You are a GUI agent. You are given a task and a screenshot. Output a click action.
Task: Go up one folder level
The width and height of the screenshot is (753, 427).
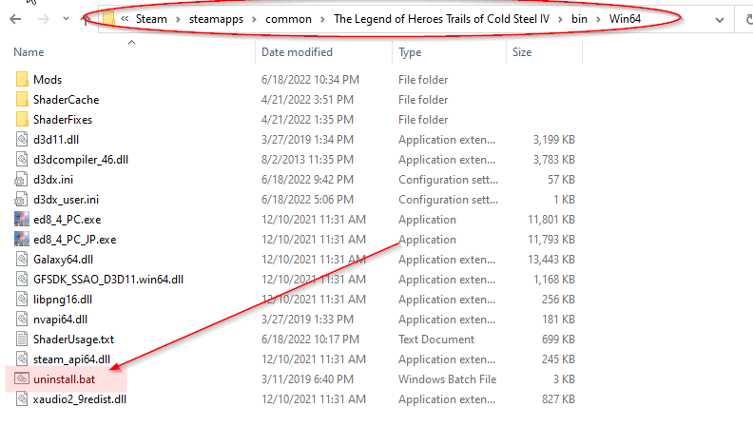[x=87, y=20]
